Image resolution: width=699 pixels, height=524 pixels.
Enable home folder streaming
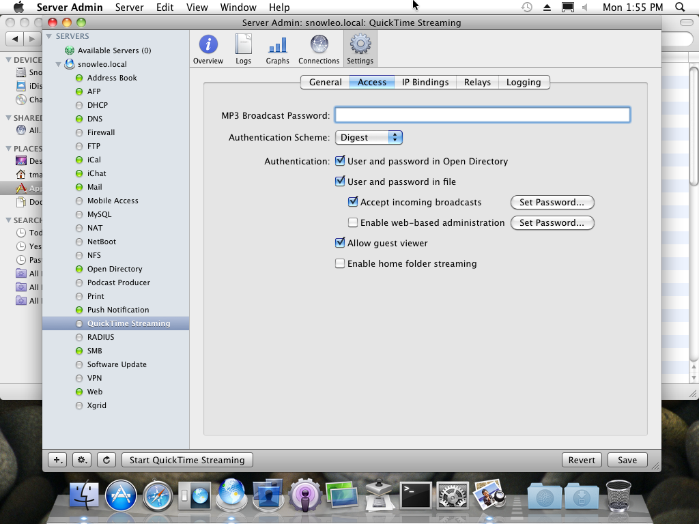click(340, 263)
